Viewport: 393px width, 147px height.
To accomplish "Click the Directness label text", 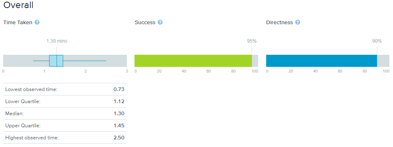I will coord(280,22).
